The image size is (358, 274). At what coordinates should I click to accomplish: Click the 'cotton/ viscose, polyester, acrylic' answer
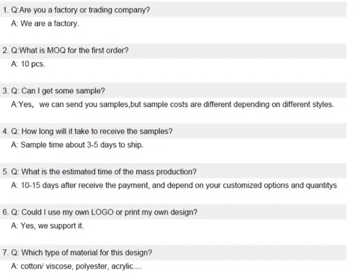pos(76,266)
